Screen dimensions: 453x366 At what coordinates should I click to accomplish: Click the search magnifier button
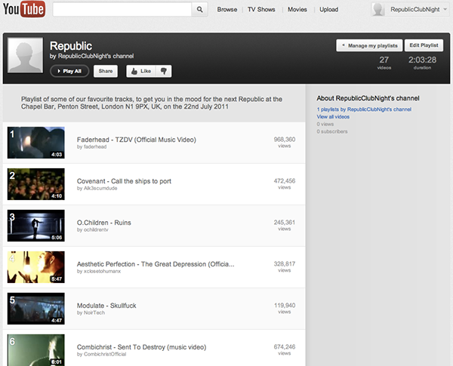(x=199, y=10)
